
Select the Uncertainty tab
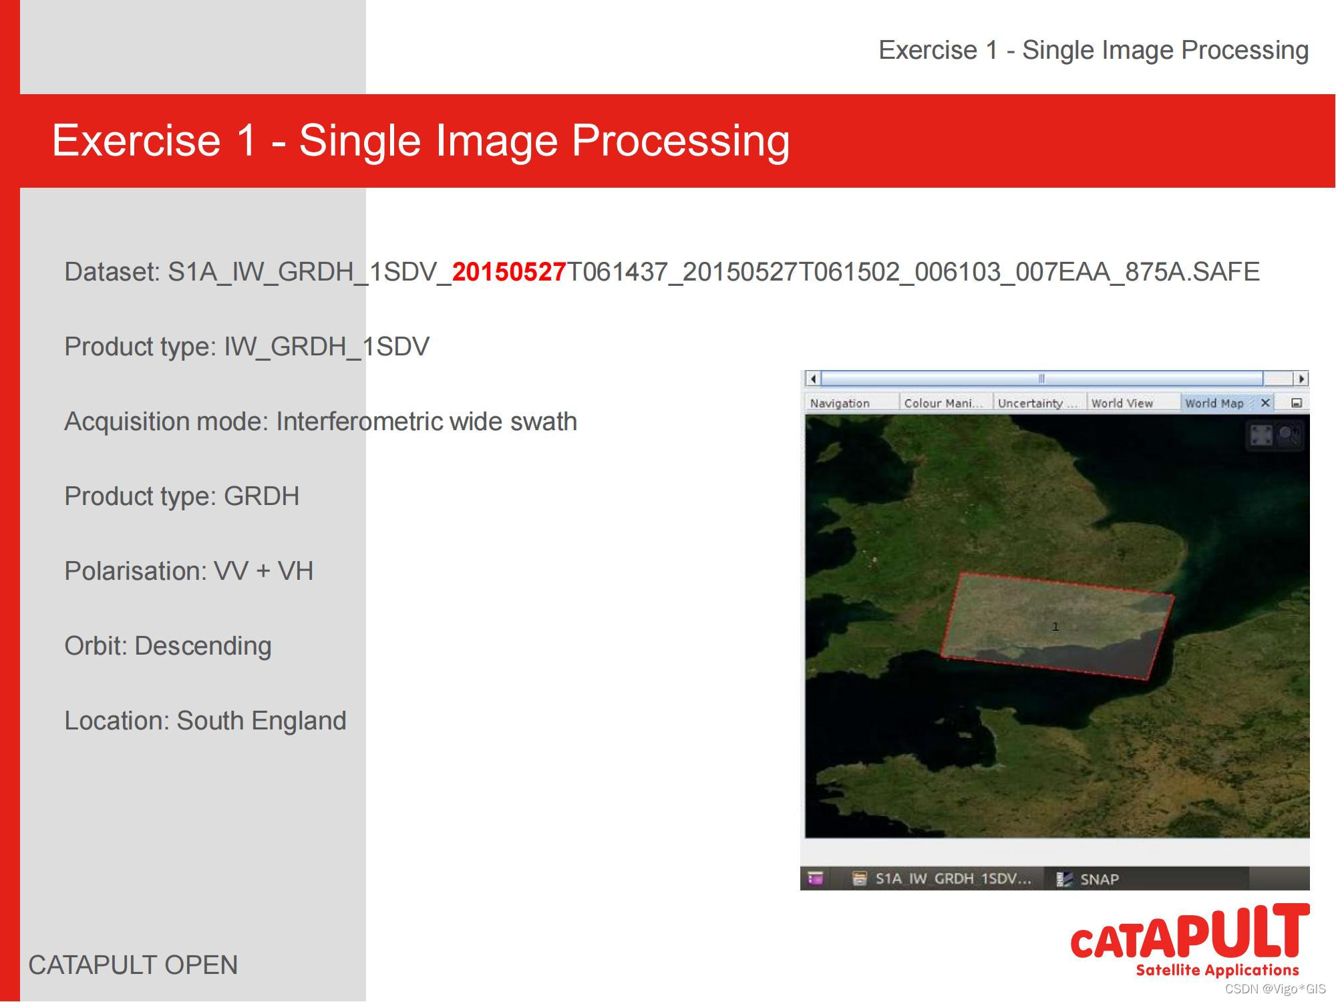[x=1037, y=403]
